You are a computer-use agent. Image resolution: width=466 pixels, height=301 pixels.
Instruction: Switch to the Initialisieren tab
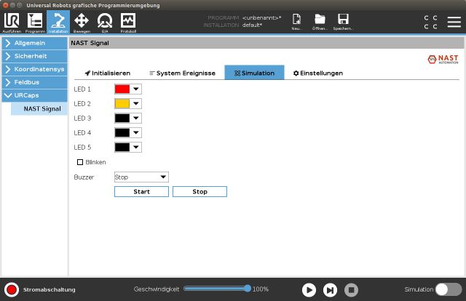(x=108, y=73)
